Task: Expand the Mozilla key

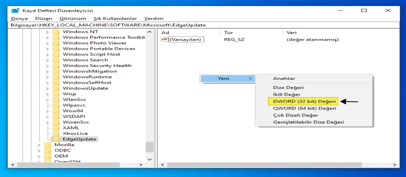Action: [39, 145]
